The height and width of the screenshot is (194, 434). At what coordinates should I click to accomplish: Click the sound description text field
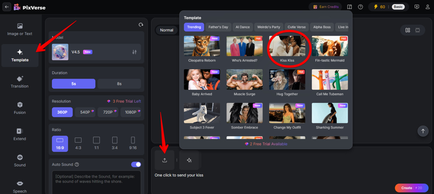tap(96, 182)
